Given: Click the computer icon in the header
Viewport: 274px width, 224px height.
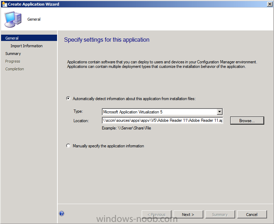Looking at the screenshot, I should (x=13, y=19).
